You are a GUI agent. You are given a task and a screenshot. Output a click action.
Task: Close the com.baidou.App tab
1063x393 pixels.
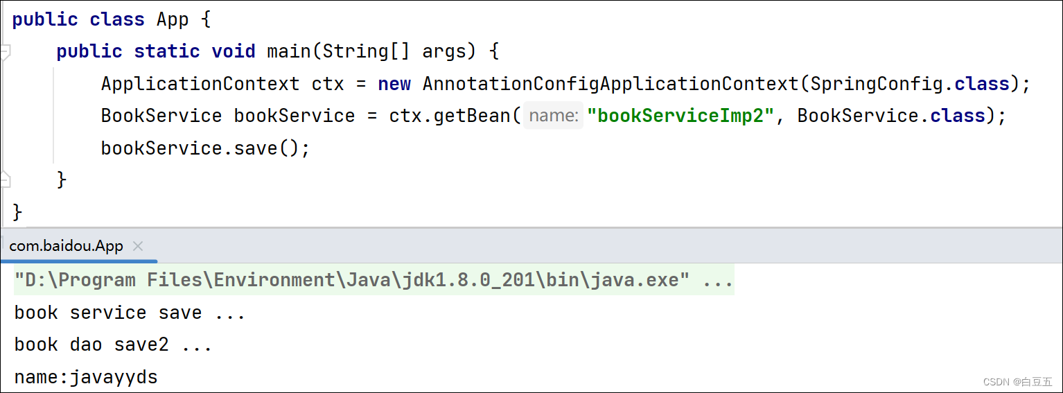coord(138,246)
